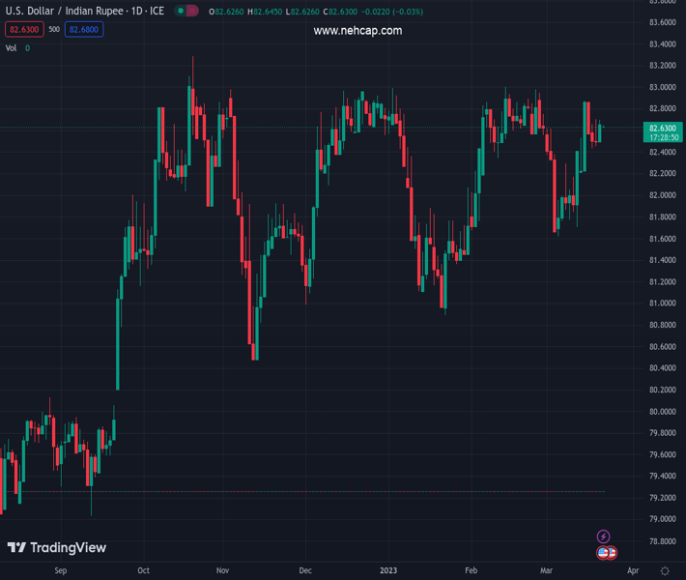Click the Oct label on time axis
This screenshot has width=686, height=580.
143,571
